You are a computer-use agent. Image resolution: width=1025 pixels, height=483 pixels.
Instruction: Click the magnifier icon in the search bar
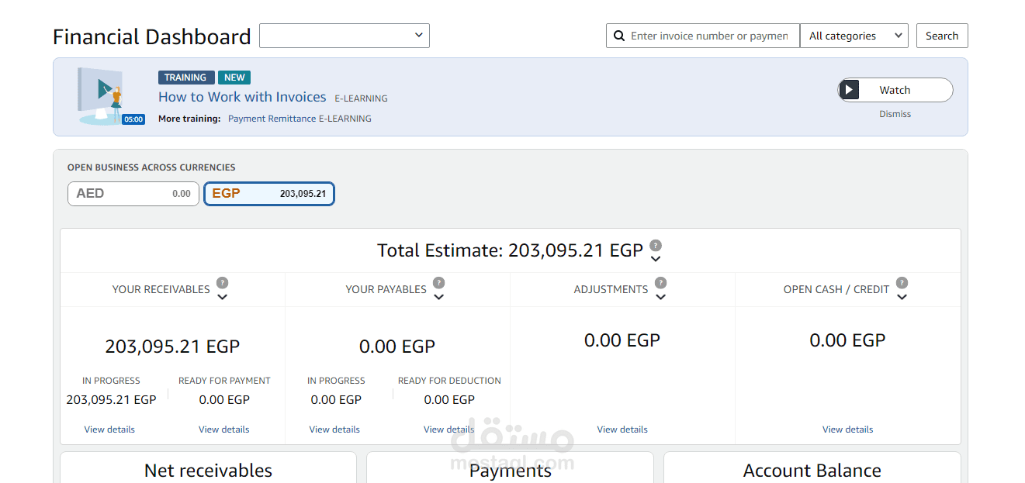(618, 36)
